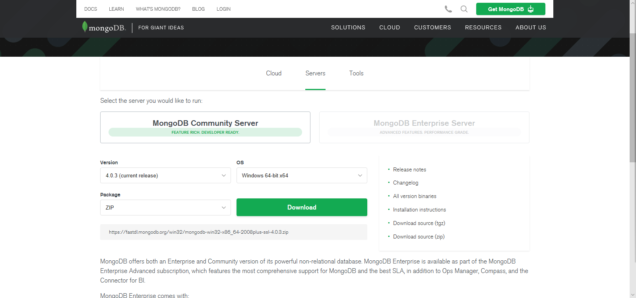This screenshot has height=298, width=636.
Task: Open All version binaries link
Action: [415, 196]
